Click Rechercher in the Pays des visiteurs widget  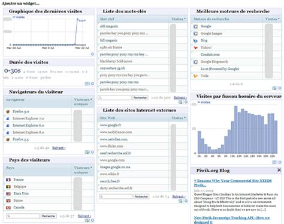pos(49,216)
